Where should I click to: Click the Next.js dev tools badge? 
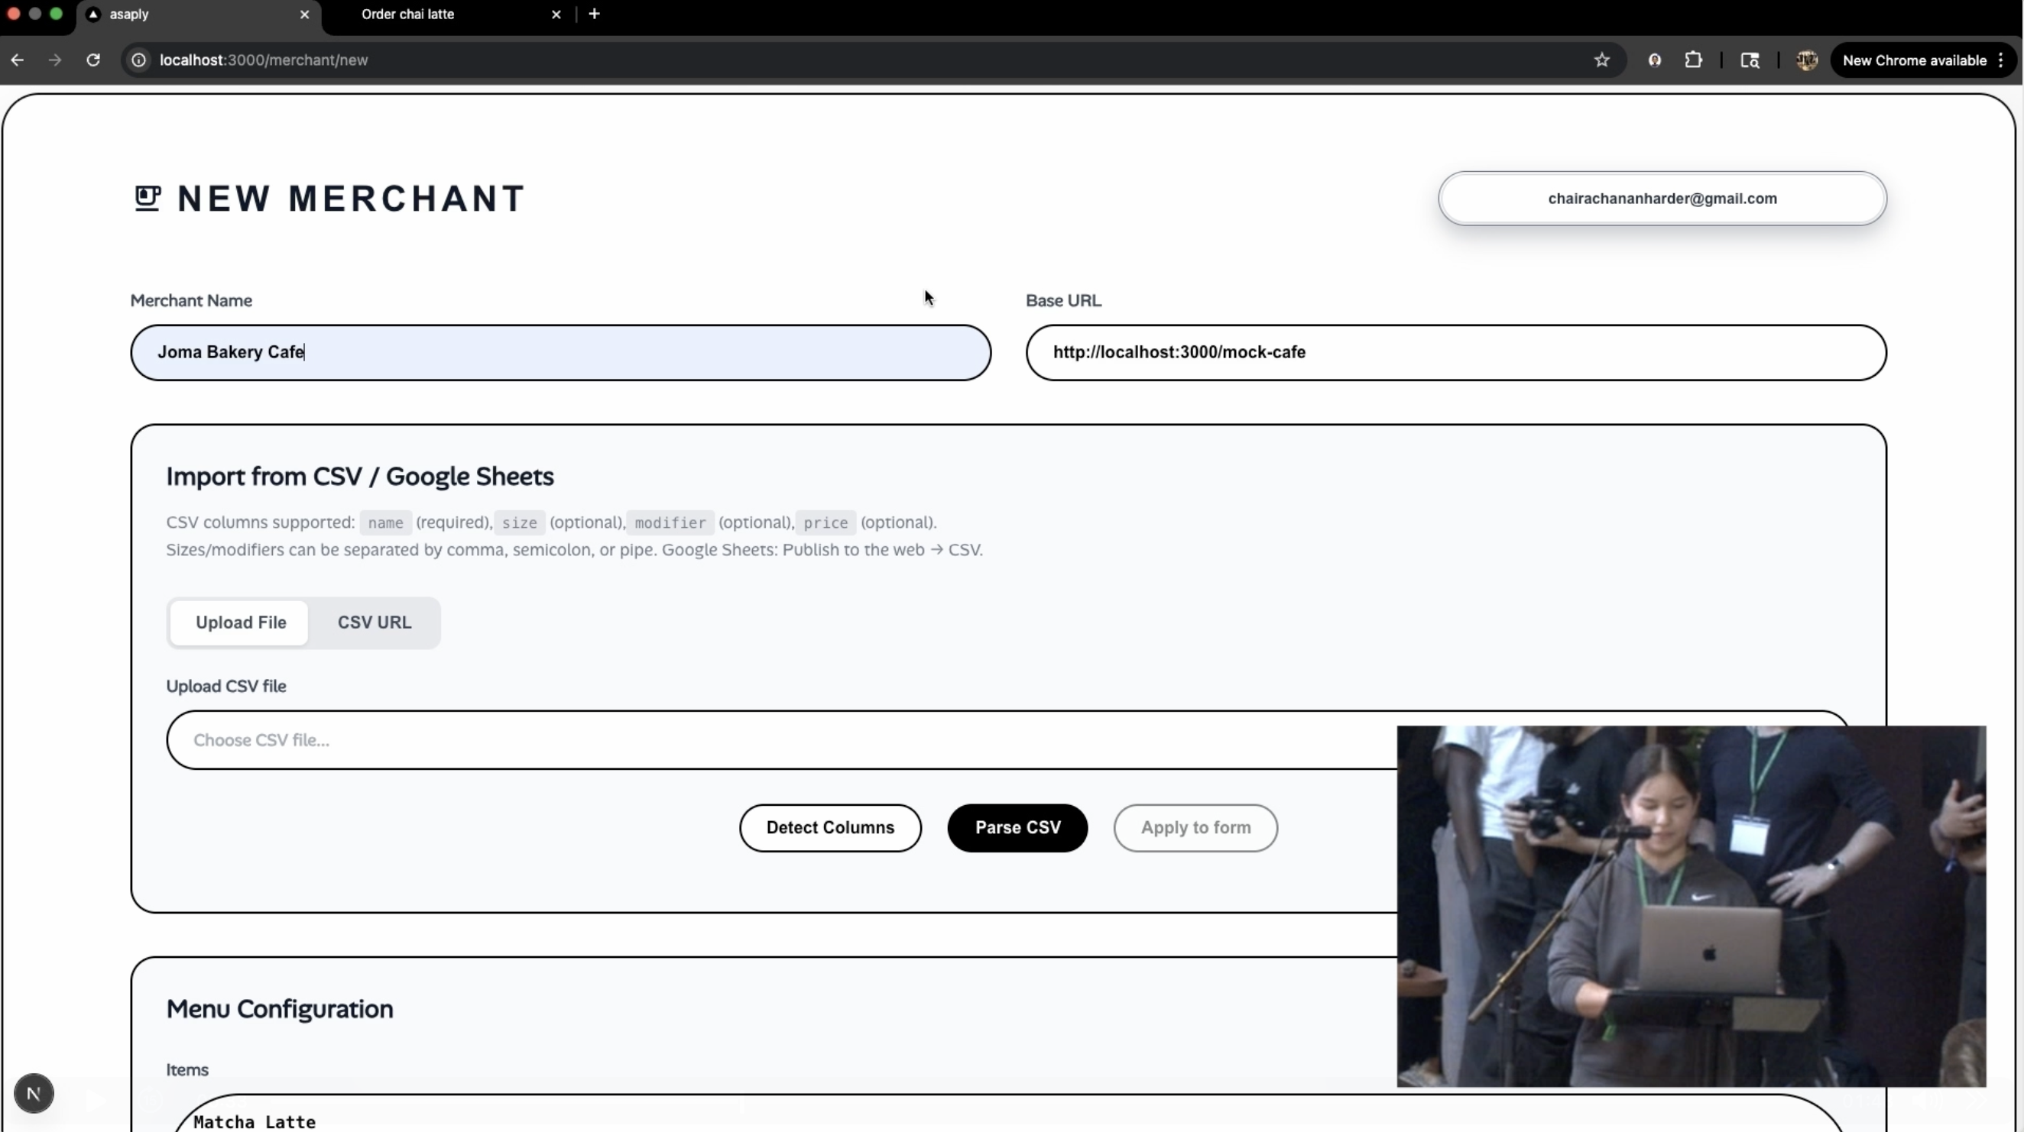(x=34, y=1093)
